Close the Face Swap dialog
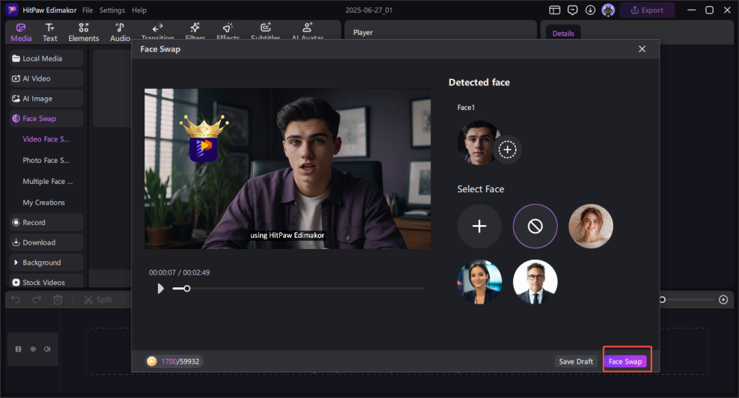 coord(642,49)
